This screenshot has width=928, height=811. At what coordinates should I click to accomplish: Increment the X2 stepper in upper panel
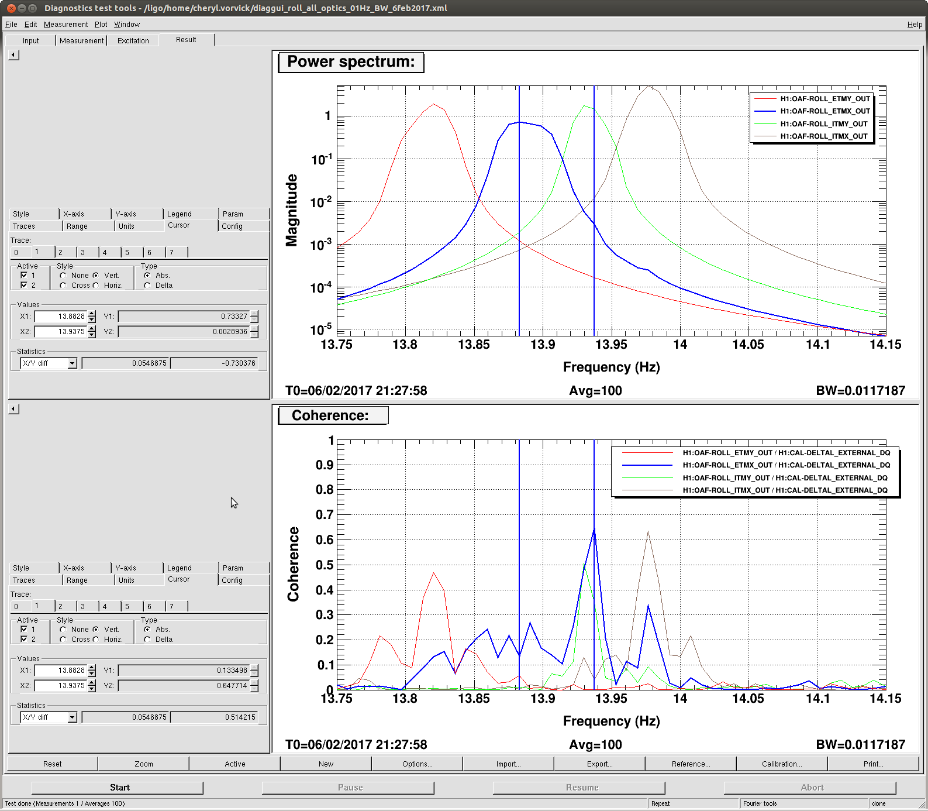point(92,329)
